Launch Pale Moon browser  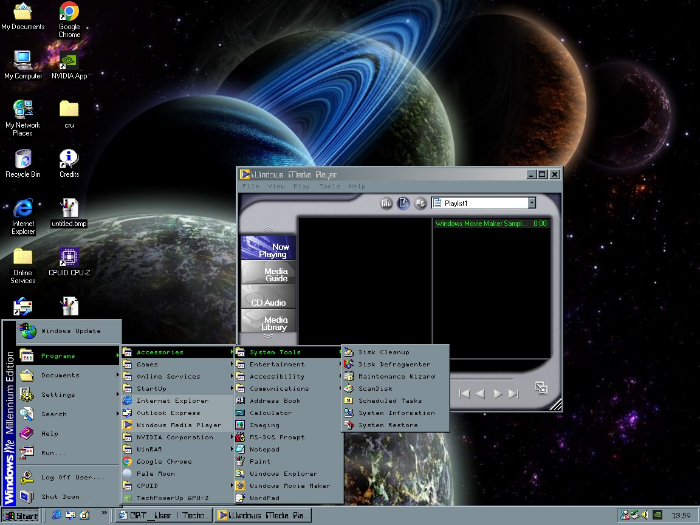[x=177, y=474]
